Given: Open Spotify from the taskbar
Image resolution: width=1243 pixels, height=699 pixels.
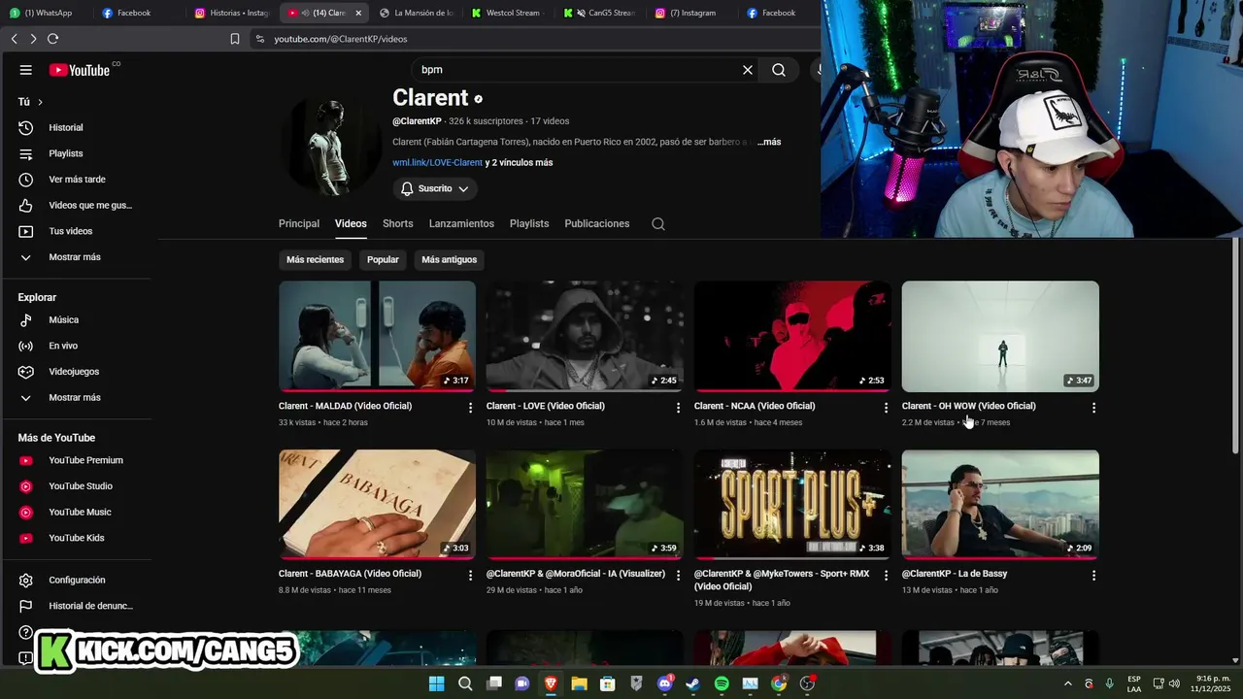Looking at the screenshot, I should click(x=722, y=684).
